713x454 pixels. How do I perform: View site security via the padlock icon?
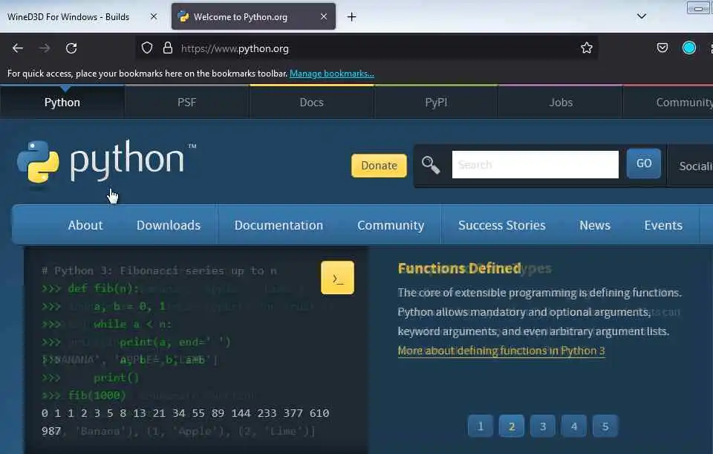pyautogui.click(x=168, y=48)
